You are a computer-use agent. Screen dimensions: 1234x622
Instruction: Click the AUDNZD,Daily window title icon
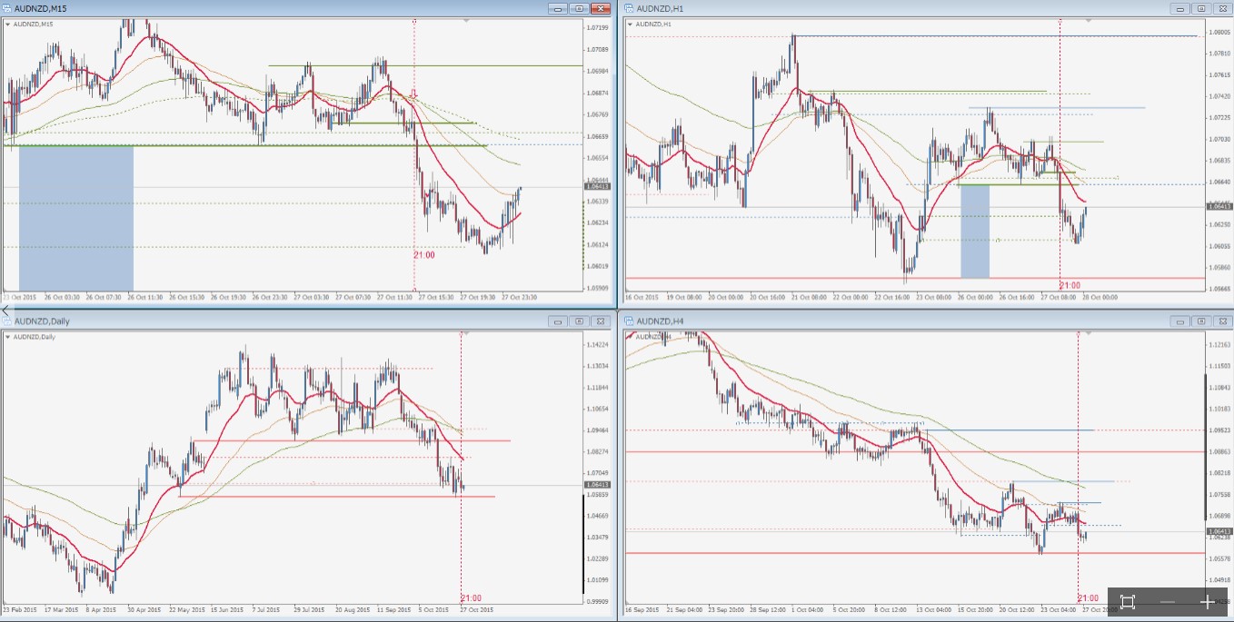[7, 321]
